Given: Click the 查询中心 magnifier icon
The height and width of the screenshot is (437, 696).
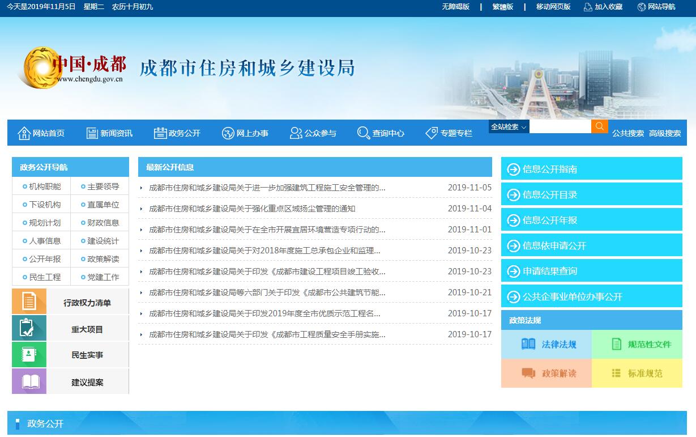Looking at the screenshot, I should [364, 133].
